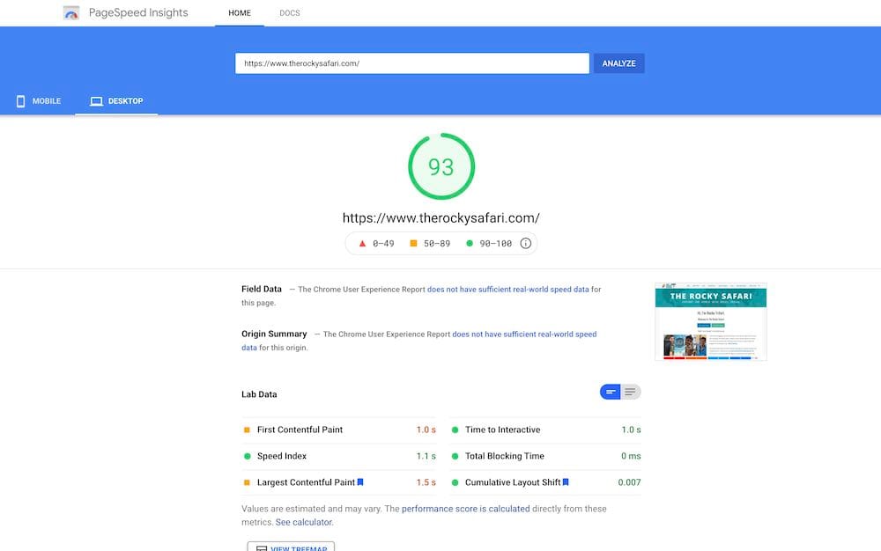This screenshot has height=551, width=881.
Task: Click the Field Data heading
Action: pyautogui.click(x=262, y=289)
